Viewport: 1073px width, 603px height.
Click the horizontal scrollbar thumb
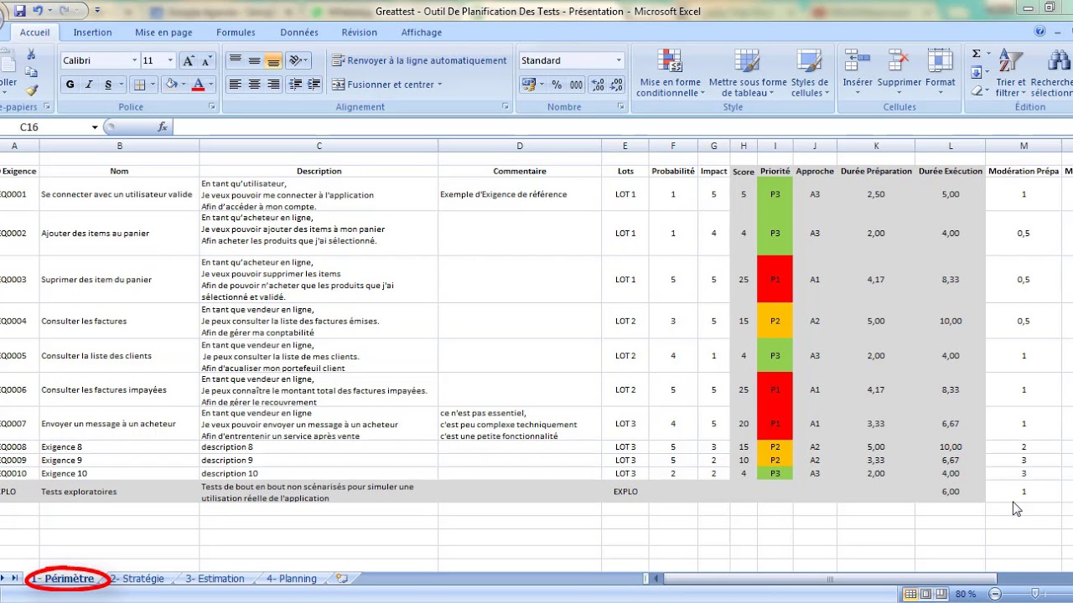pos(830,579)
